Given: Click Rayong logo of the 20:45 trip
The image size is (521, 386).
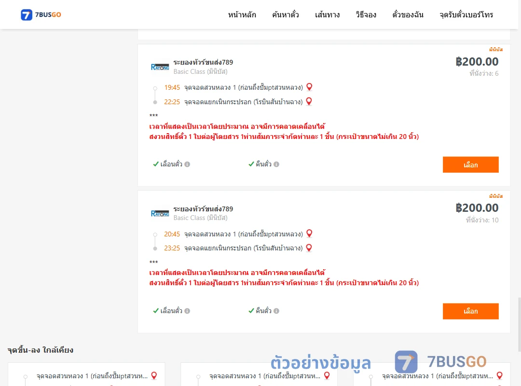Looking at the screenshot, I should [160, 213].
